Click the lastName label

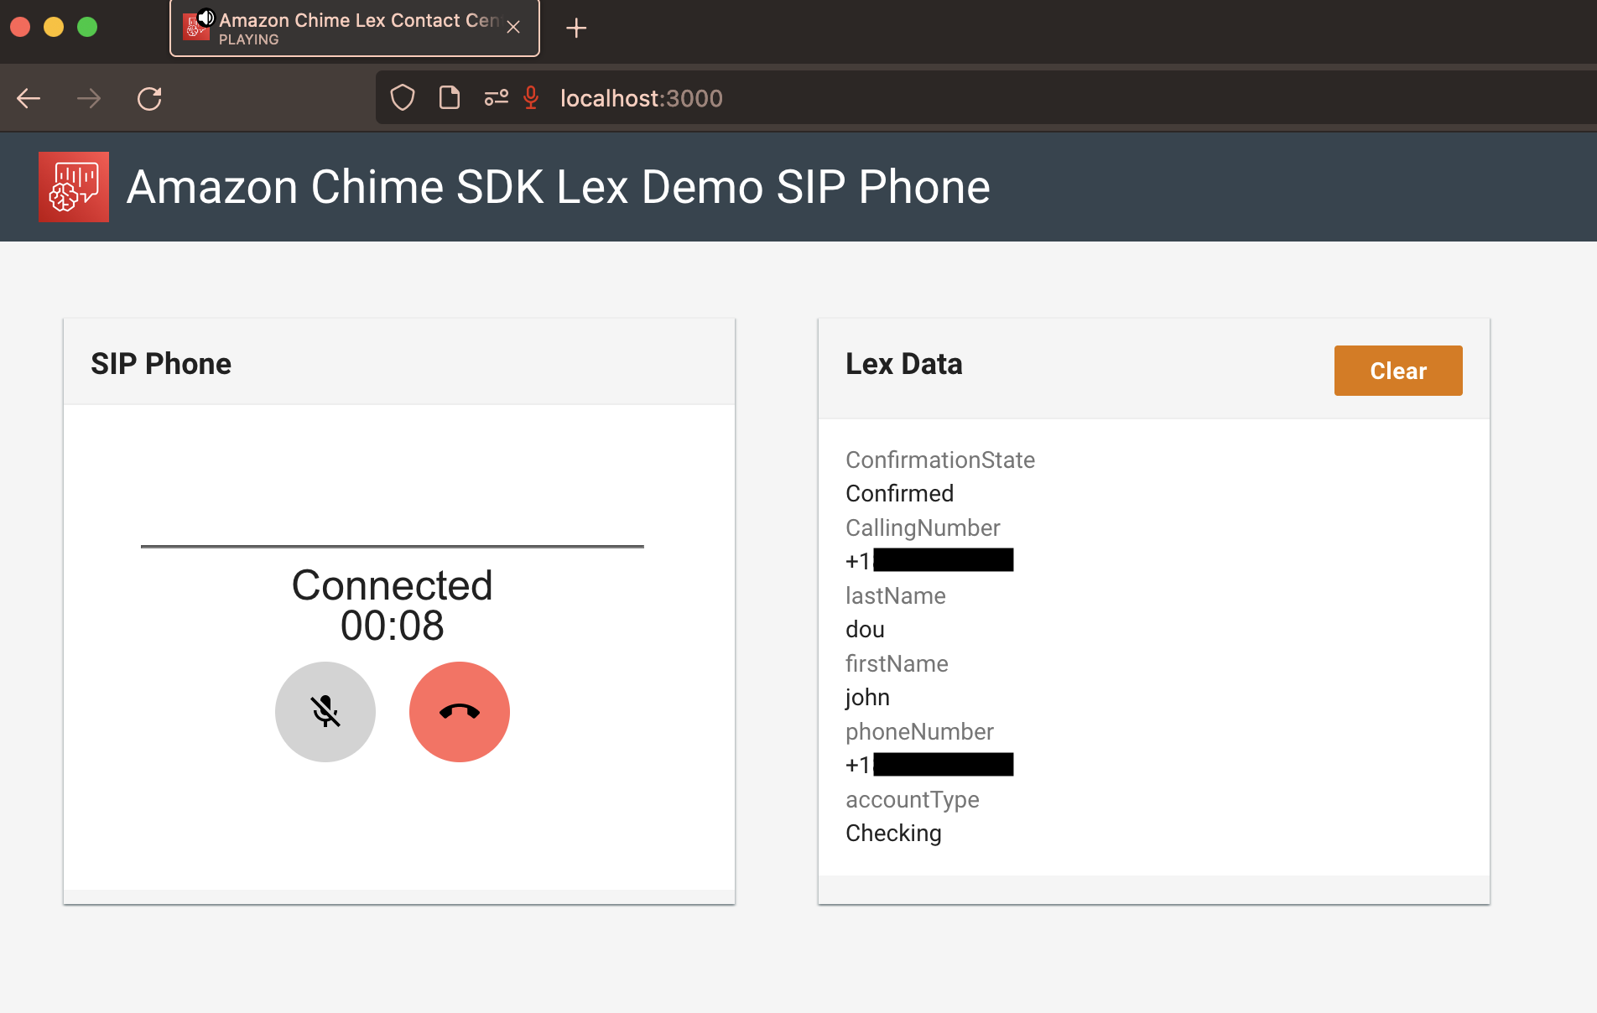tap(896, 595)
